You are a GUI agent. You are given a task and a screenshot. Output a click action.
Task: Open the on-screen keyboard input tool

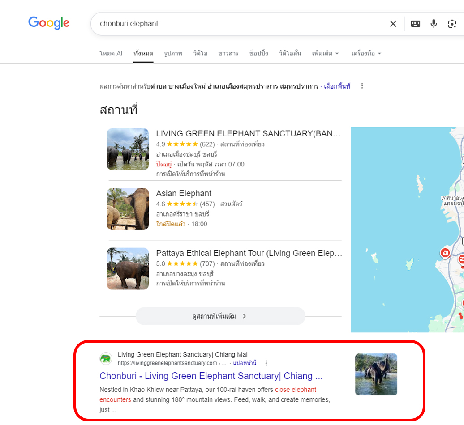tap(416, 24)
